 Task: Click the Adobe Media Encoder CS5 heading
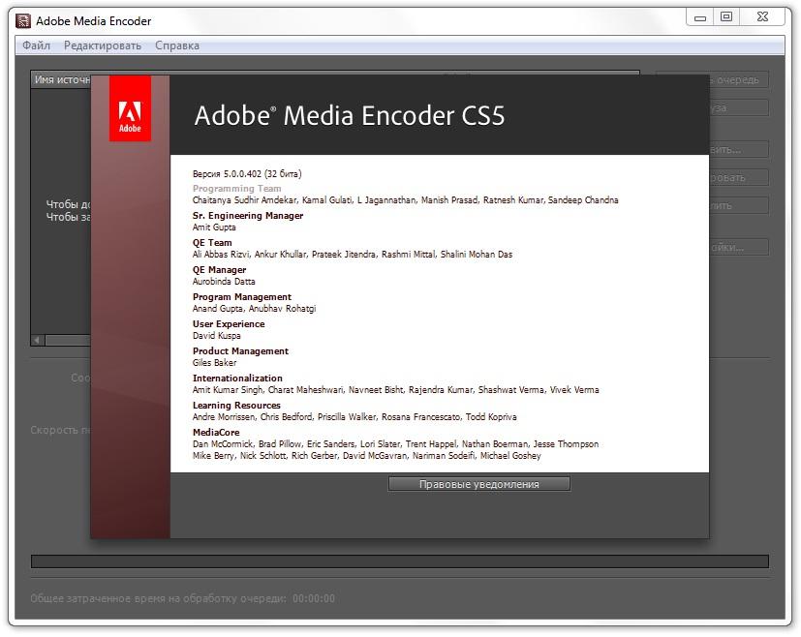pyautogui.click(x=350, y=115)
